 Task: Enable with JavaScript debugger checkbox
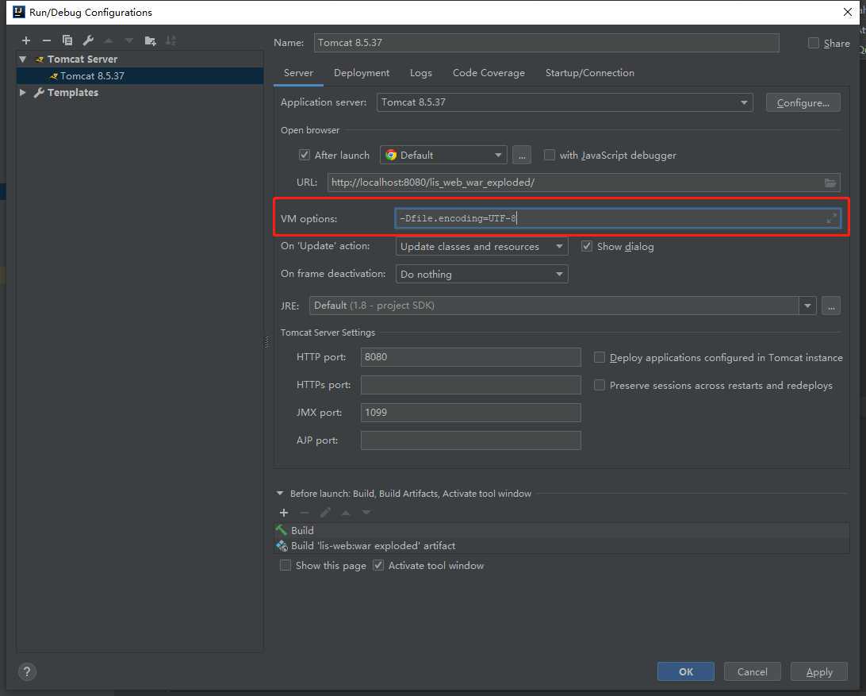point(549,155)
